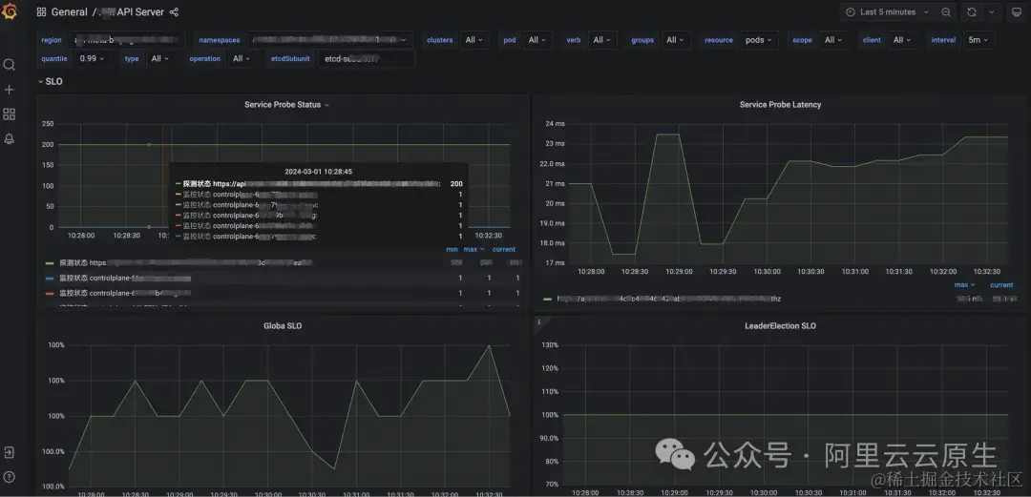Click red swatch of 监控状态 controlplane legend entry

point(51,293)
